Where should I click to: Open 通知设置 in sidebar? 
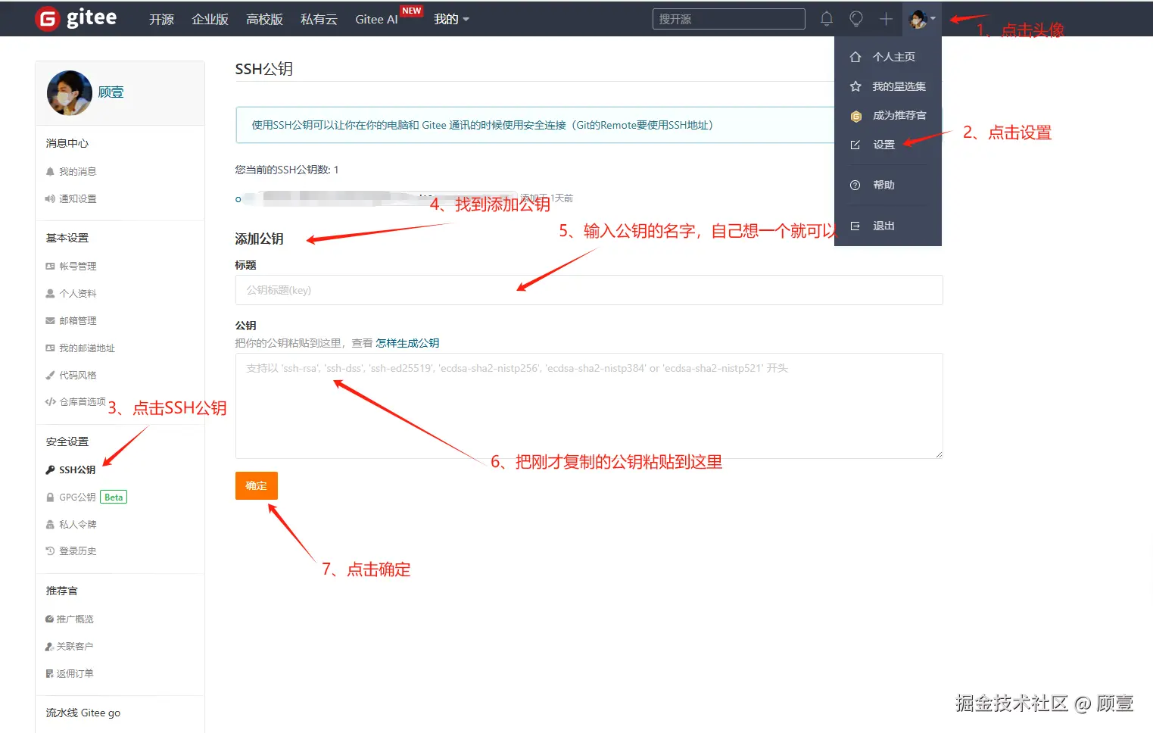point(77,199)
